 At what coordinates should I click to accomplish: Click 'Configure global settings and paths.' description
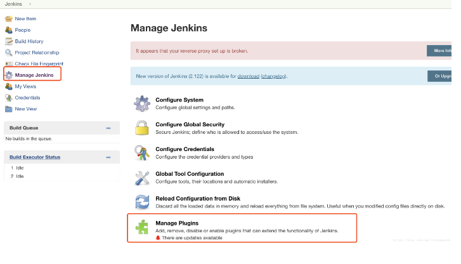(195, 108)
